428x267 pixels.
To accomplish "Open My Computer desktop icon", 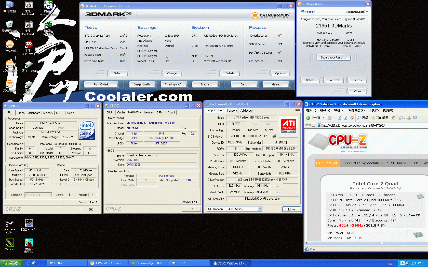I will 10,7.
